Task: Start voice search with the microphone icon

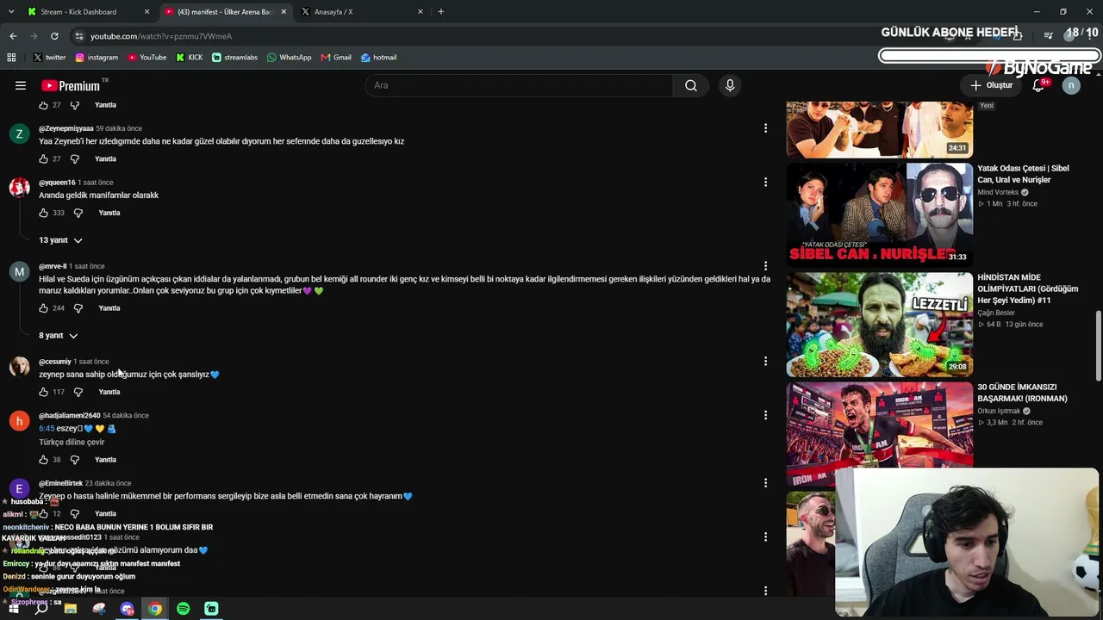Action: coord(730,85)
